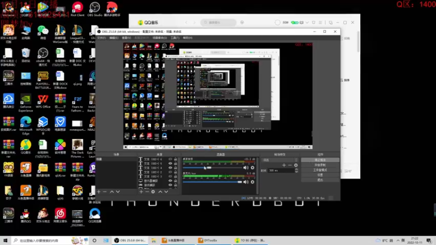Image resolution: width=436 pixels, height=245 pixels.
Task: Open source properties gear in sources panel
Action: (153, 192)
